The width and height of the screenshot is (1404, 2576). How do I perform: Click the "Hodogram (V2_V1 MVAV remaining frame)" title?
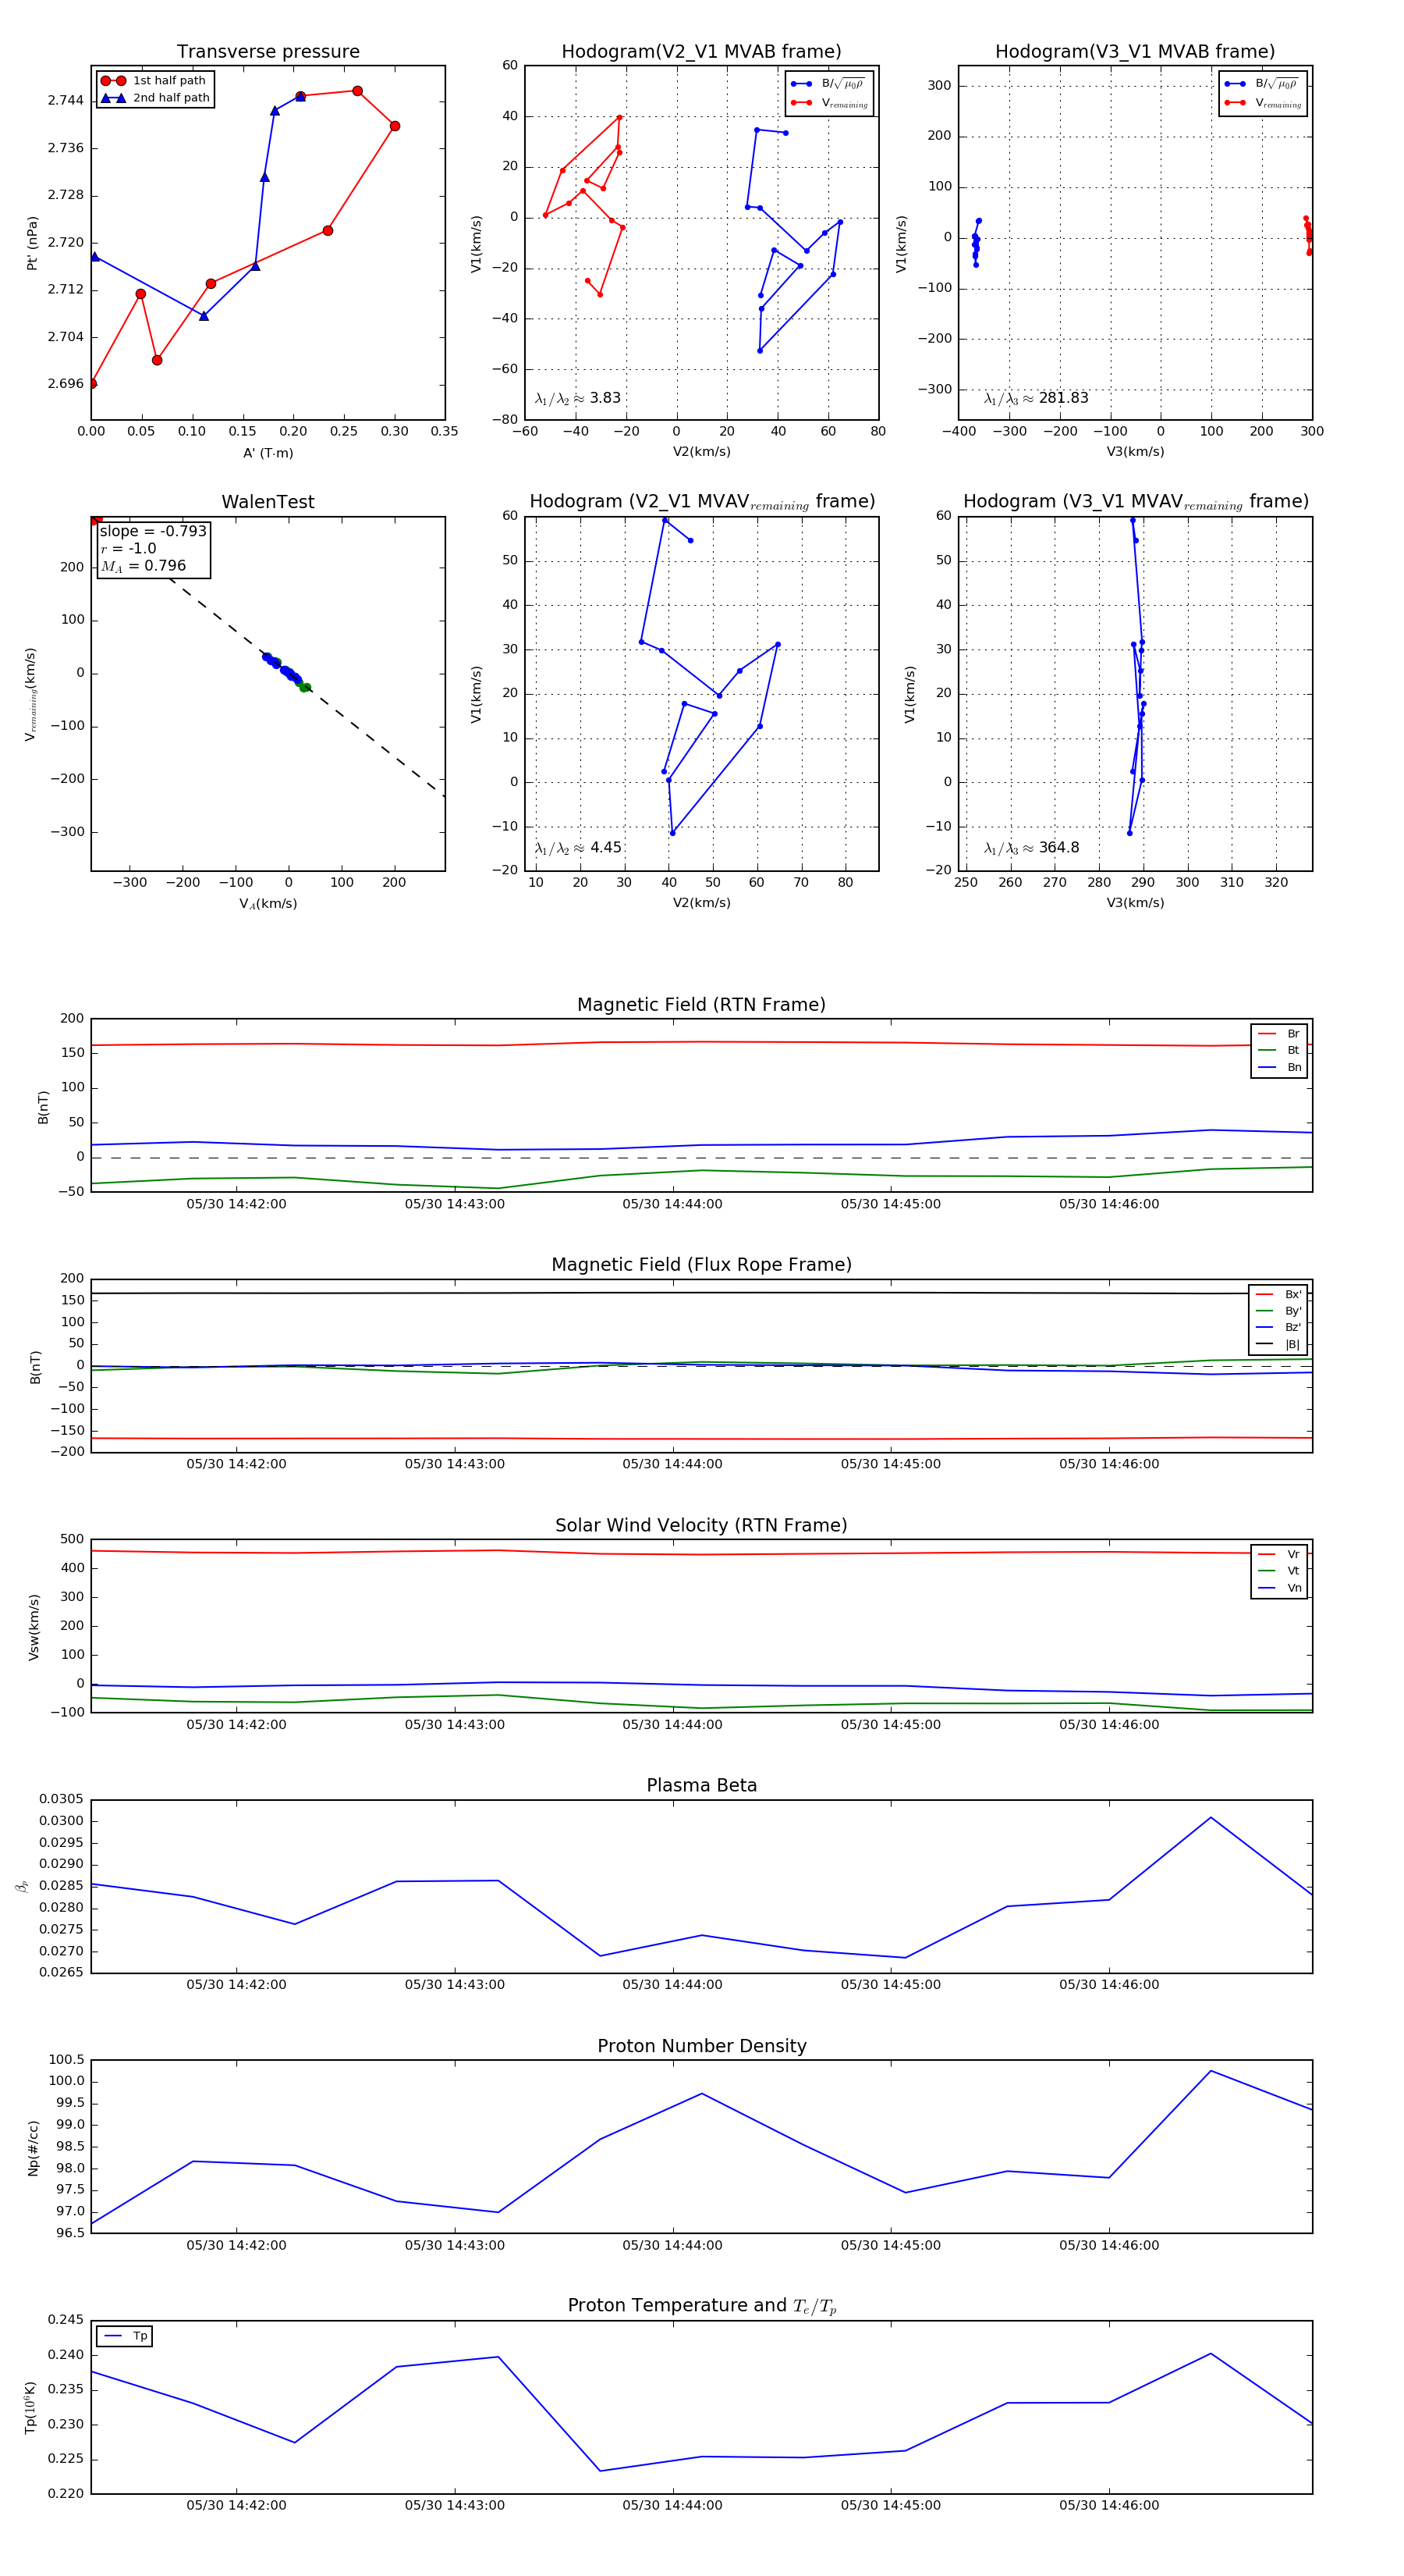(x=701, y=502)
